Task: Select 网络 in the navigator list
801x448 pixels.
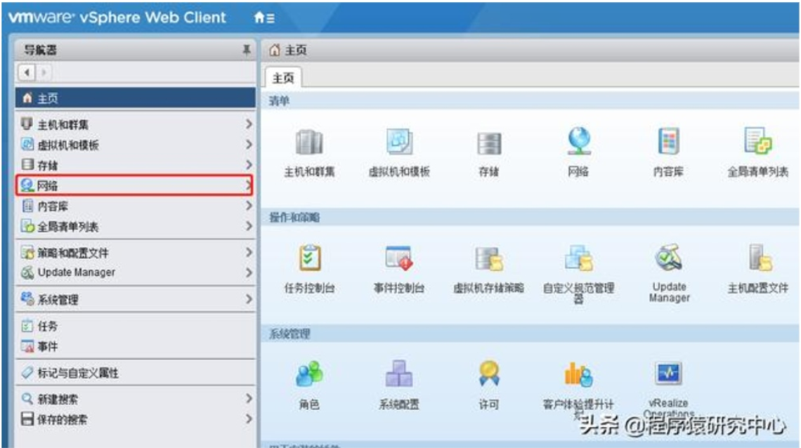Action: point(135,185)
